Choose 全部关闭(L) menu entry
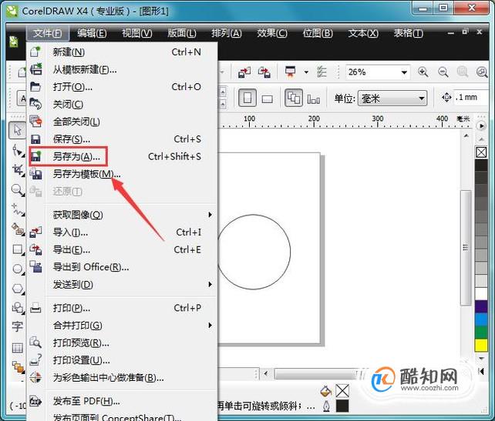 [123, 122]
